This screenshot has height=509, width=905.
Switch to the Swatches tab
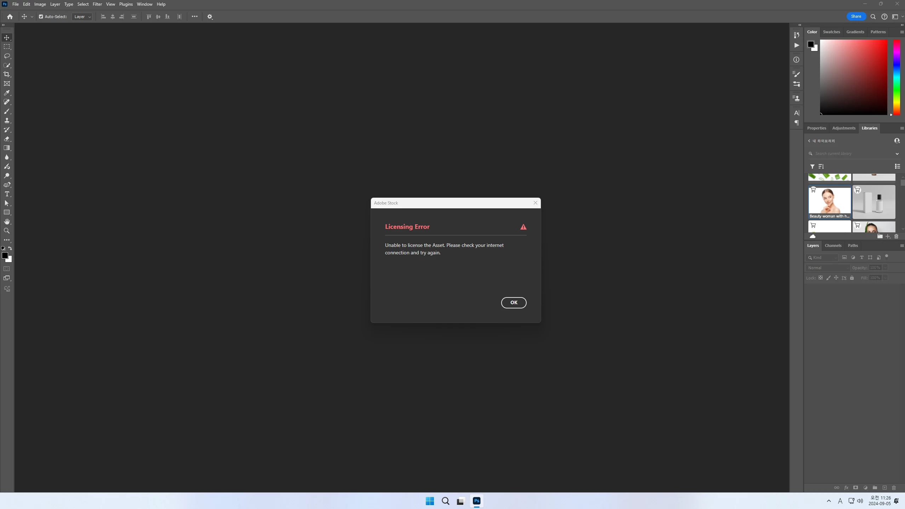(831, 32)
